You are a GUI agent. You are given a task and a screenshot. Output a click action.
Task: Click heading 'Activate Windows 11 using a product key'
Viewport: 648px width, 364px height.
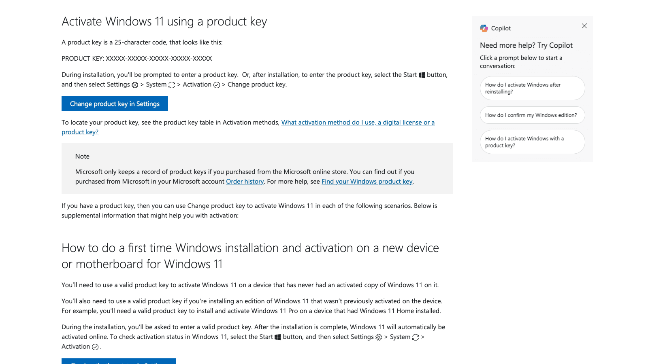[164, 21]
